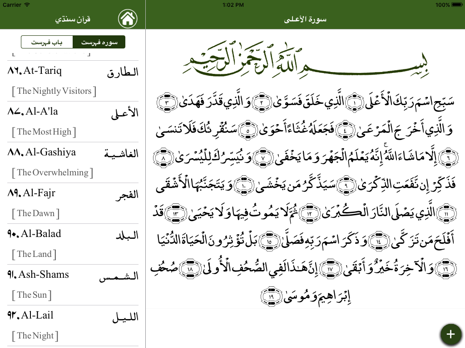Tap the verse 8 end marker
This screenshot has width=465, height=348.
[163, 157]
